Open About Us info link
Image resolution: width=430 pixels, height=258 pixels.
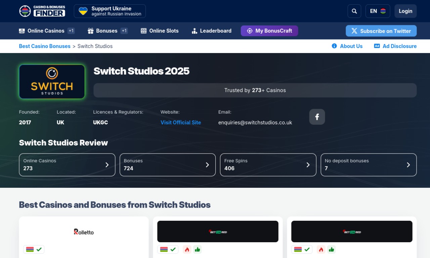(x=347, y=46)
